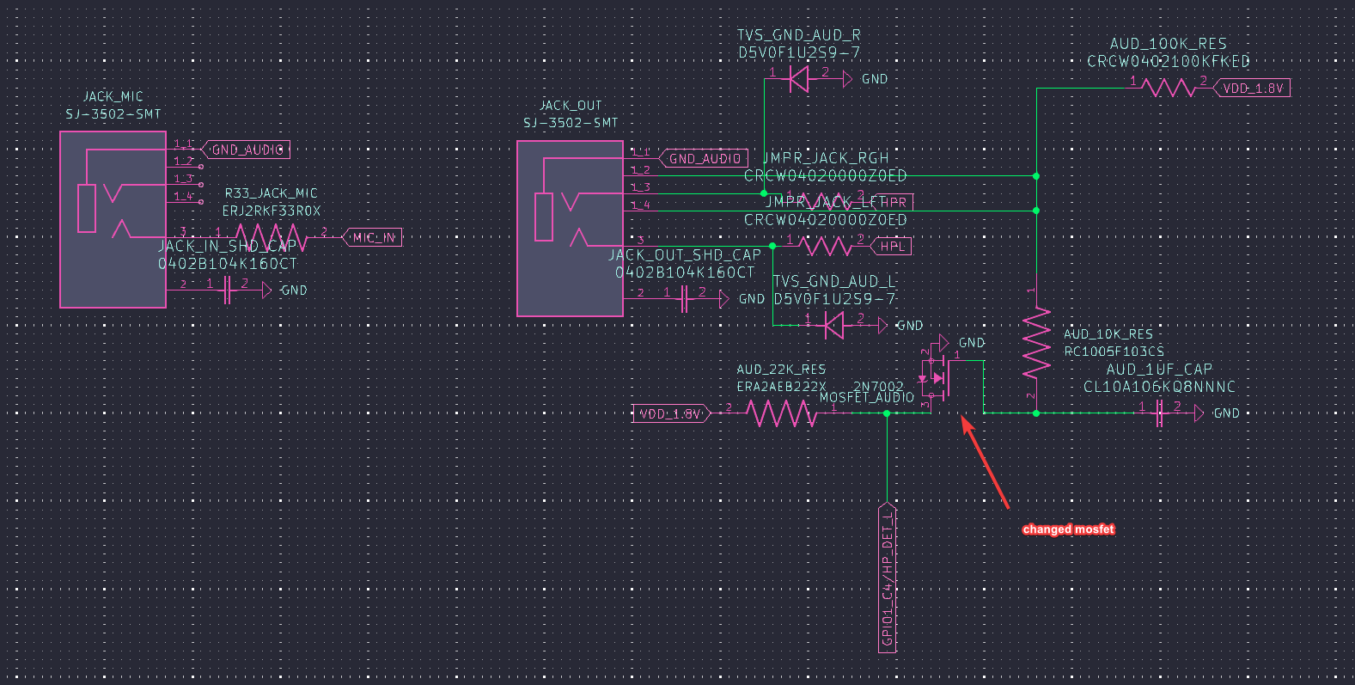Click the CRCW0402100KFKED value text
The image size is (1355, 685).
click(x=1169, y=61)
